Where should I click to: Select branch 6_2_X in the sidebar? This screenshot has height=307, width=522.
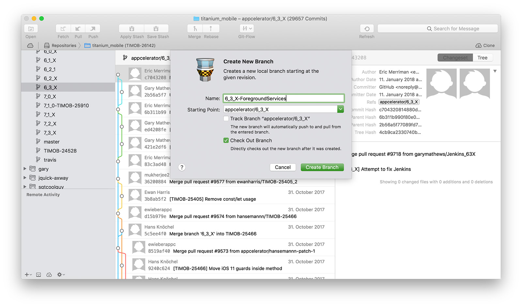68,79
